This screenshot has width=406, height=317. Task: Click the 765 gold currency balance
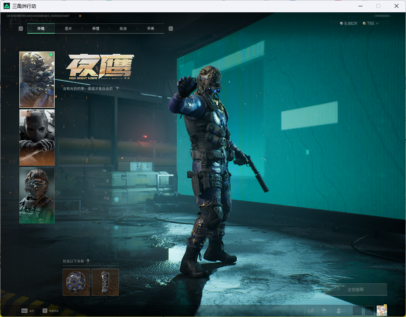[368, 23]
